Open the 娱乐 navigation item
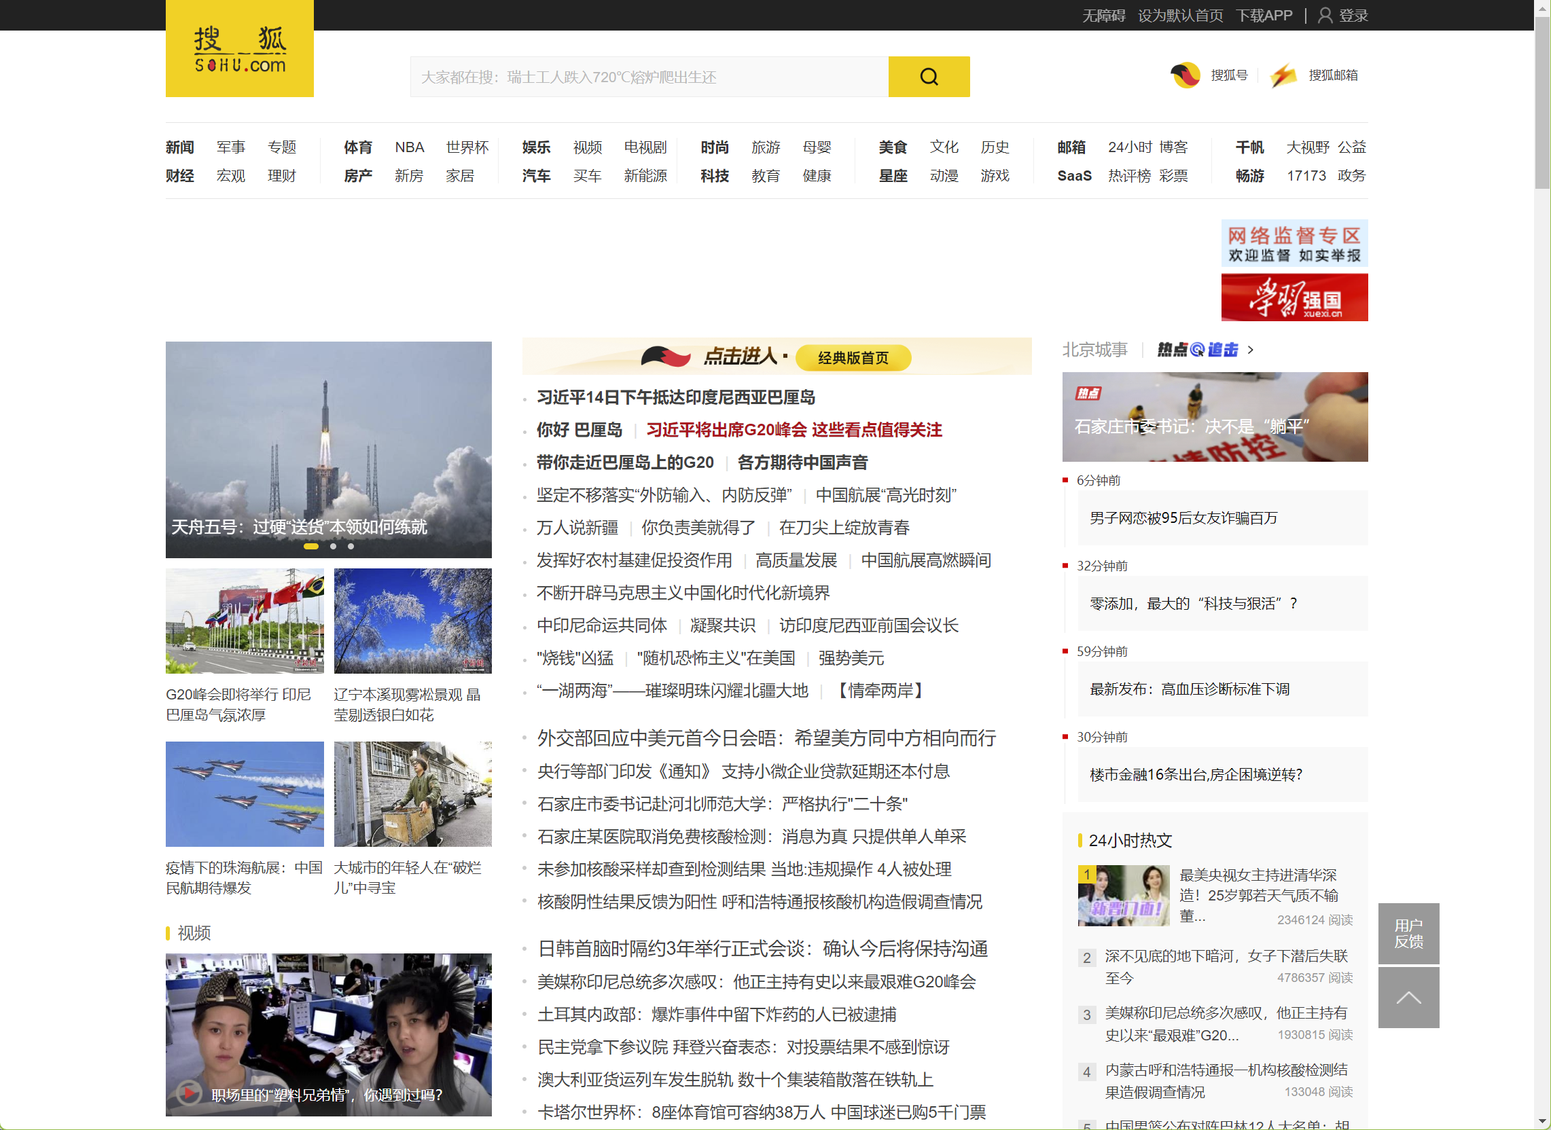Screen dimensions: 1551x1130 click(537, 147)
